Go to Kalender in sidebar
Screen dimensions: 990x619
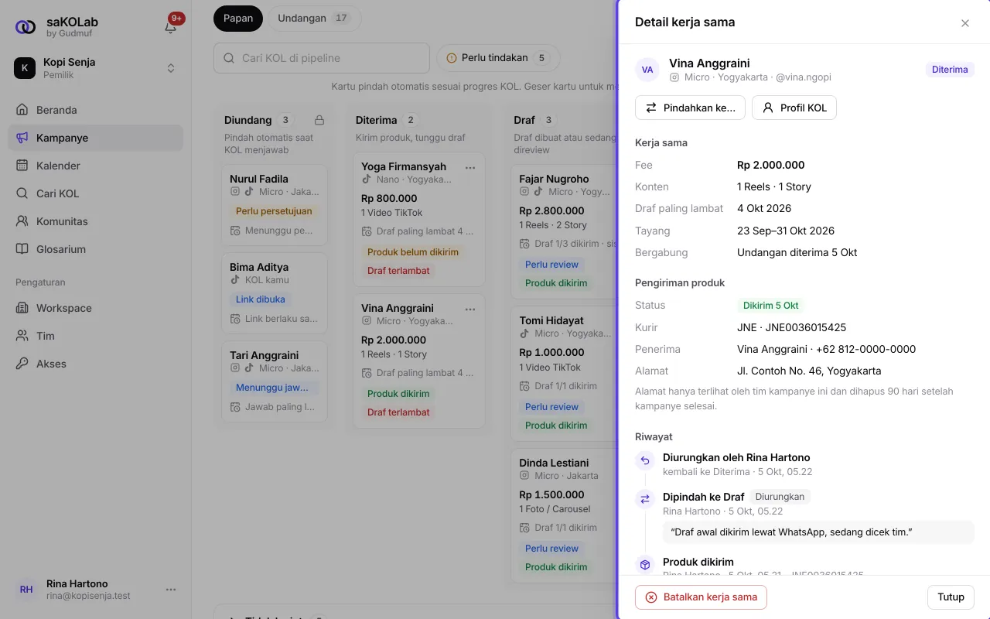(96, 166)
